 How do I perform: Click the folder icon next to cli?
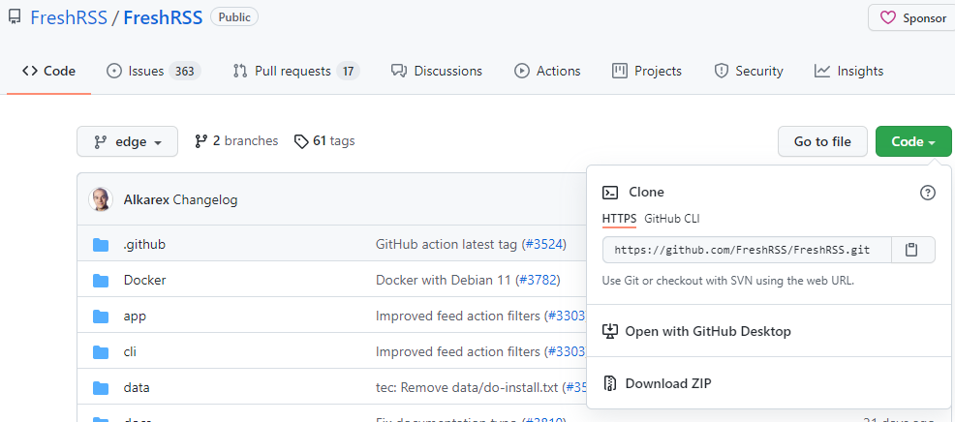(101, 352)
